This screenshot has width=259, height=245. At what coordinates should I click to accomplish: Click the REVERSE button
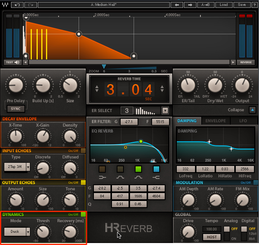246,62
